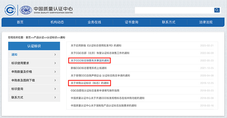Open 关于CCC标志销售有关事宜的通知 link

pos(90,61)
